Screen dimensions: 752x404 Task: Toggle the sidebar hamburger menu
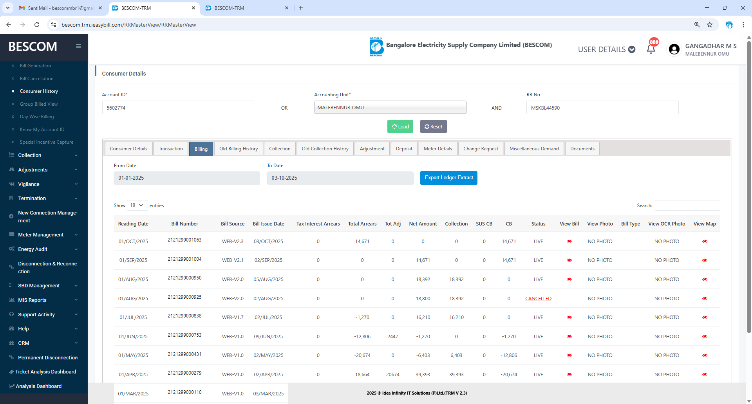pos(78,46)
